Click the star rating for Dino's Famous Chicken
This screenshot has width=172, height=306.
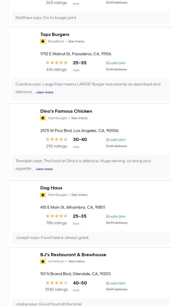point(57,140)
